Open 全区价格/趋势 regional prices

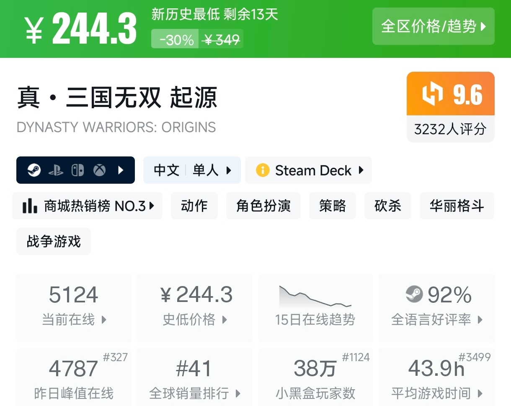pyautogui.click(x=433, y=26)
